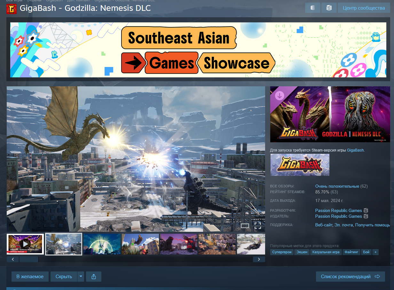Image resolution: width=394 pixels, height=290 pixels.
Task: Select the Бой tag
Action: click(x=366, y=252)
